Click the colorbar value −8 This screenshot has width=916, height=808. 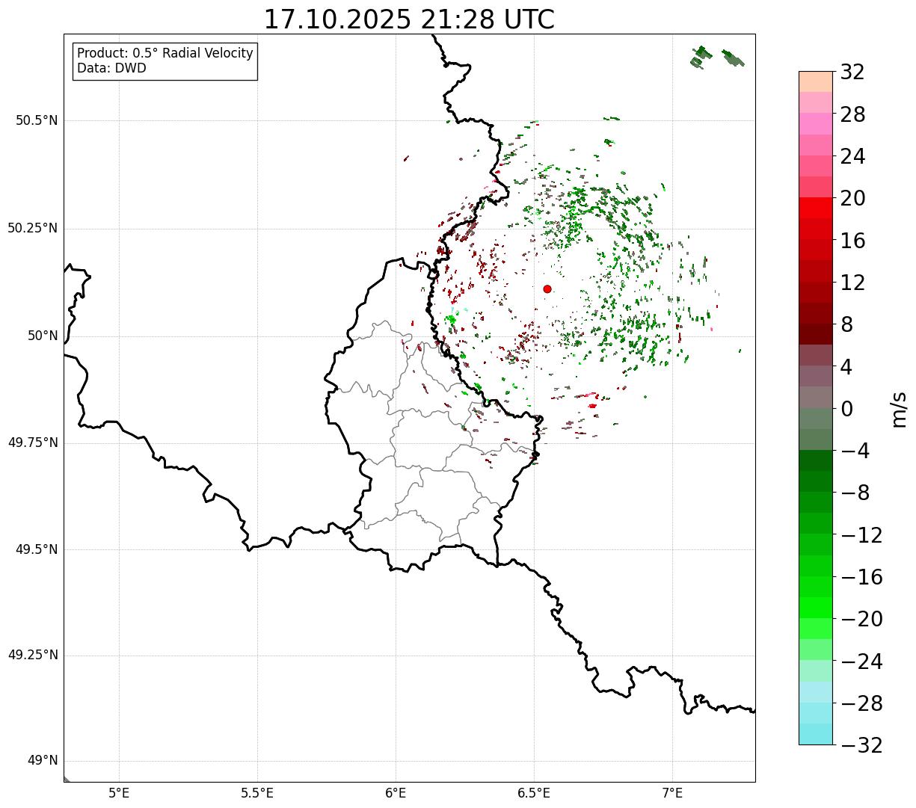[854, 493]
